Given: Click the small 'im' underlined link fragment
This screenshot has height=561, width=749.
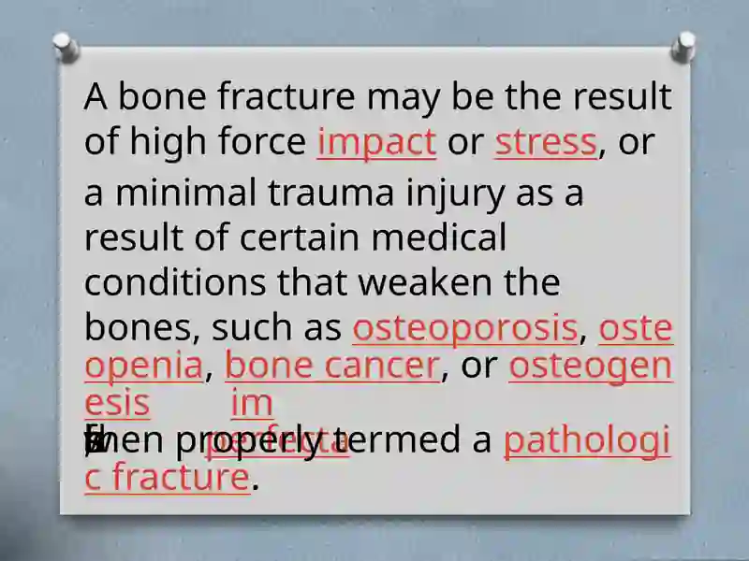Looking at the screenshot, I should [x=252, y=403].
